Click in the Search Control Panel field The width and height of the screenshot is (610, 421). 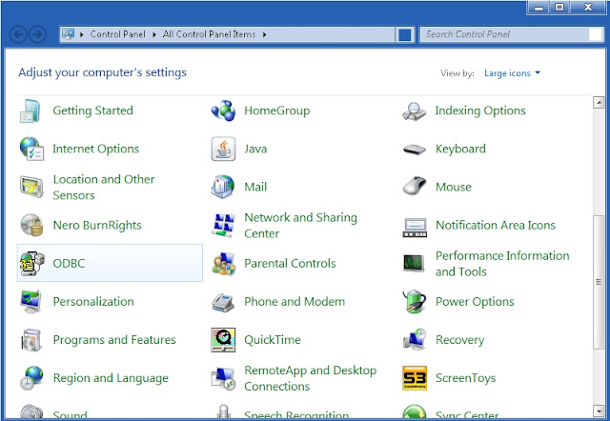[504, 34]
